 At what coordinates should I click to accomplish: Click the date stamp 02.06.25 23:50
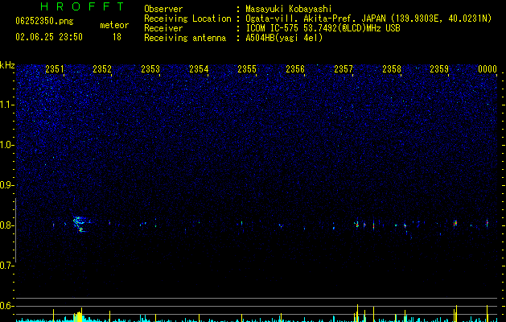(x=49, y=37)
